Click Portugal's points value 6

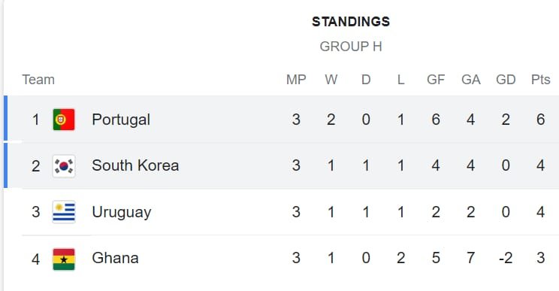coord(540,120)
